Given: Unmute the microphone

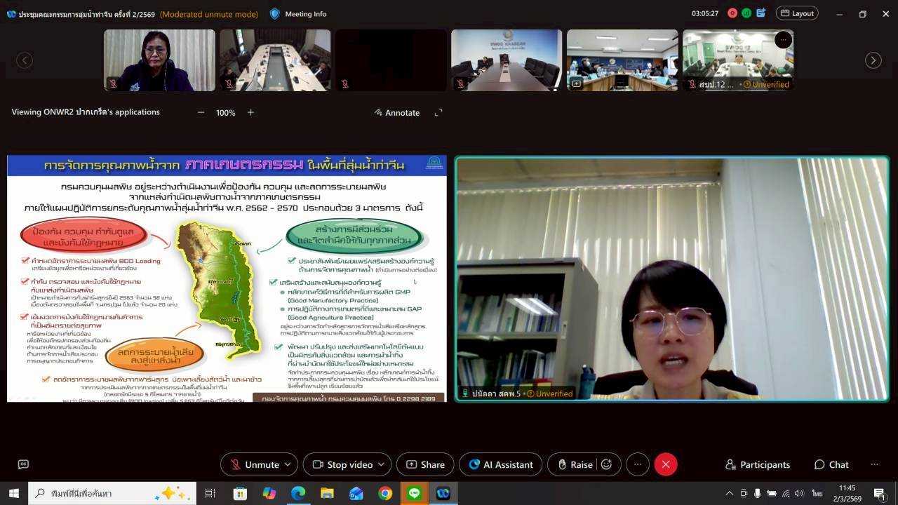Looking at the screenshot, I should click(x=254, y=464).
